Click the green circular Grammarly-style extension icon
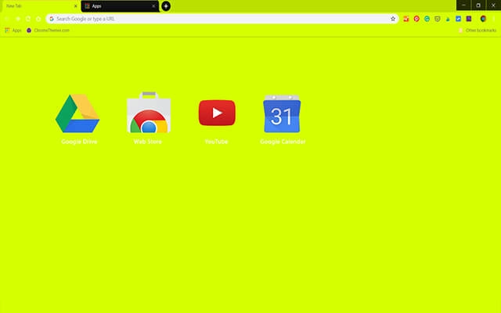 [x=427, y=19]
